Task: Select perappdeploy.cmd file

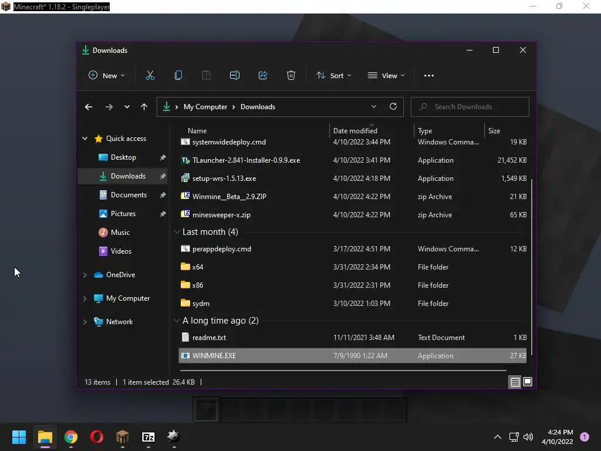Action: 353,249
